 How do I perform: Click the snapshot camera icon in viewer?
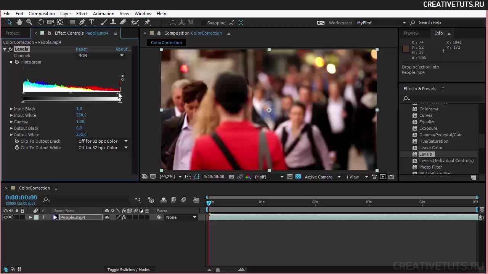231,177
